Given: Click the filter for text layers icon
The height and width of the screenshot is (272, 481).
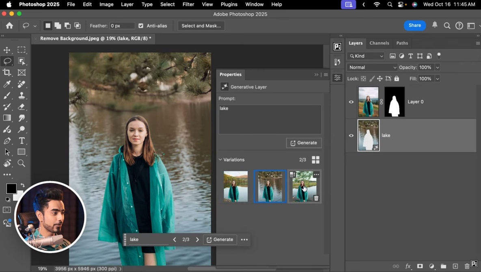Looking at the screenshot, I should point(410,56).
